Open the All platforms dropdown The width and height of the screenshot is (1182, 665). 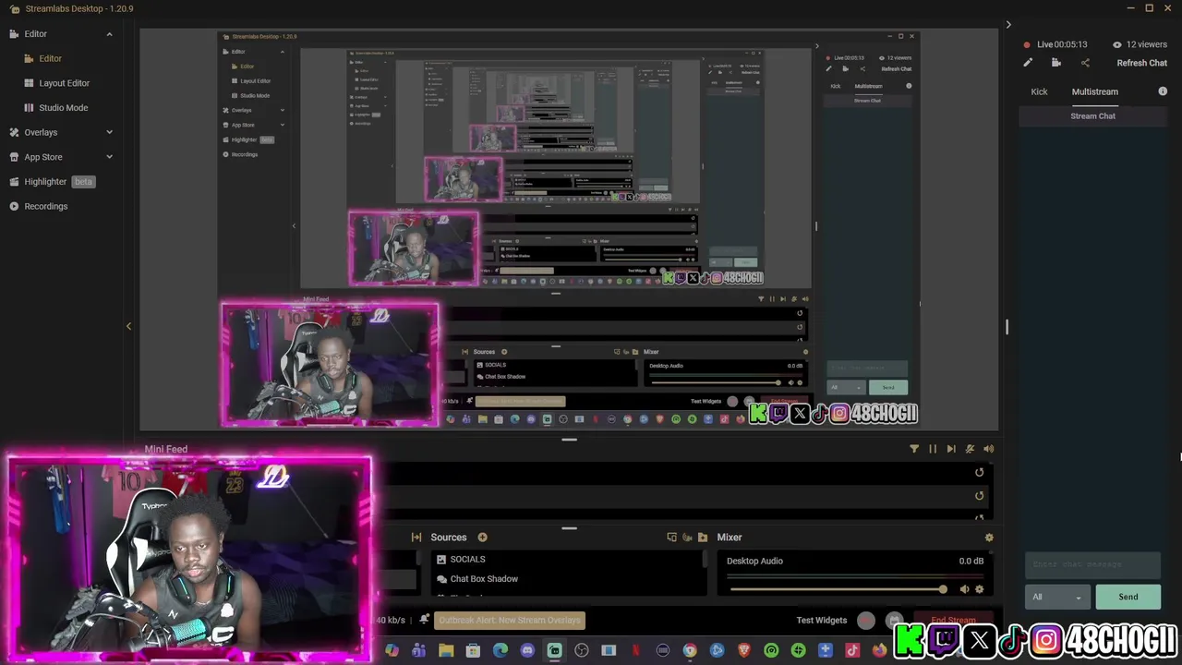coord(1057,597)
